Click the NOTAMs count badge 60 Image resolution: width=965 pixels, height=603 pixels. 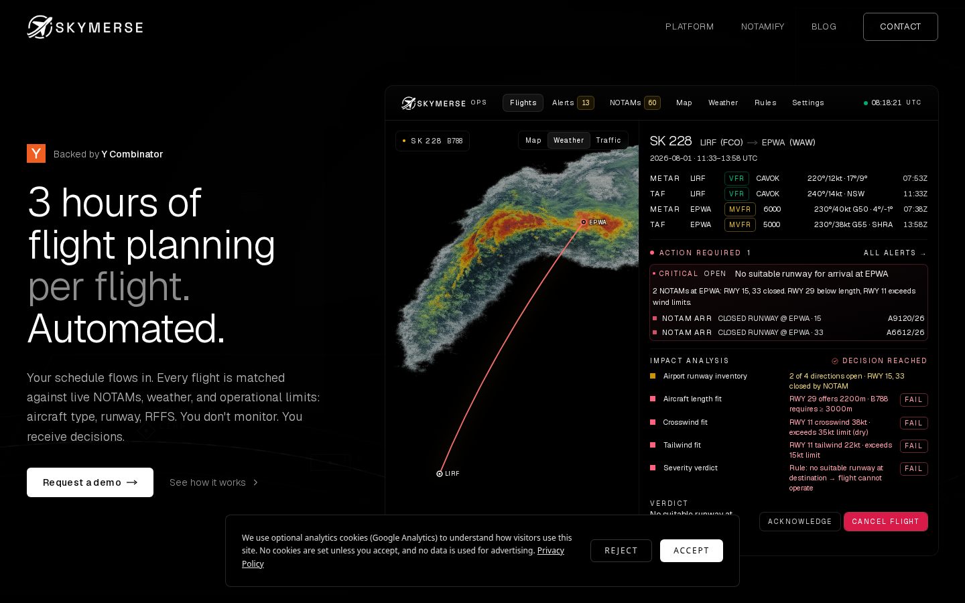[652, 103]
